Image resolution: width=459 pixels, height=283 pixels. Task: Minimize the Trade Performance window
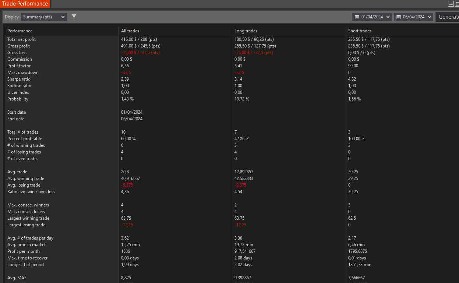451,4
